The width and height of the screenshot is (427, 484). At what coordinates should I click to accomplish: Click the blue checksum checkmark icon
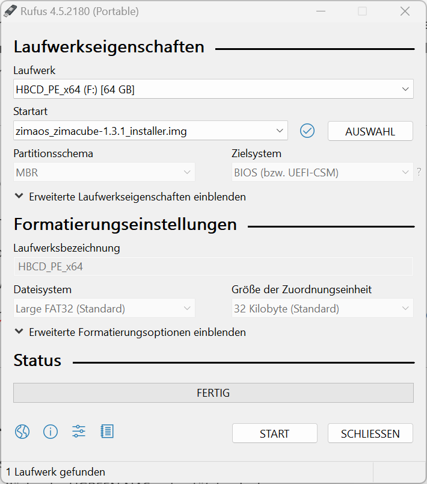click(307, 131)
